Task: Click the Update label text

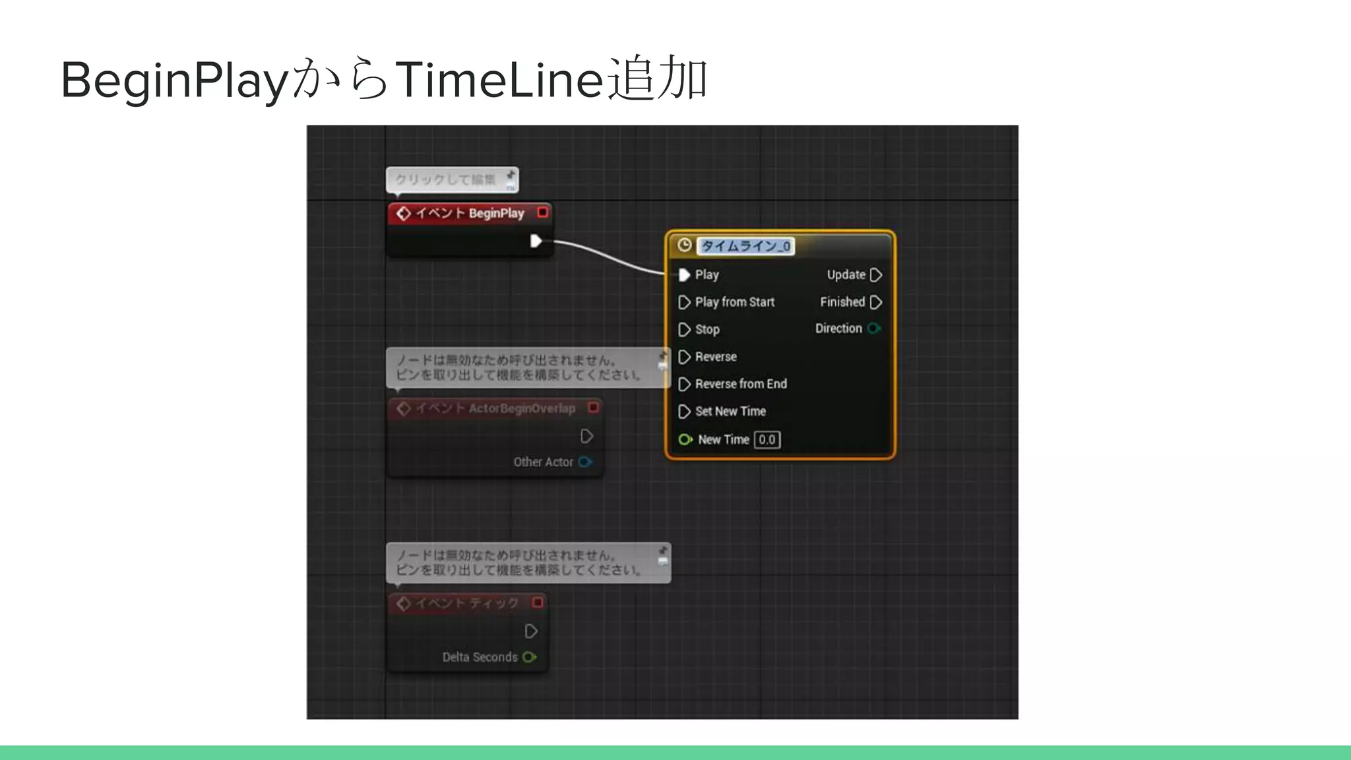Action: [846, 275]
